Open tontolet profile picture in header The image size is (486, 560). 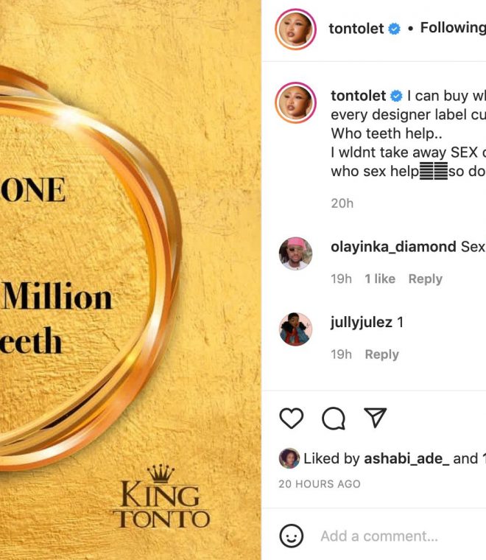pos(295,30)
